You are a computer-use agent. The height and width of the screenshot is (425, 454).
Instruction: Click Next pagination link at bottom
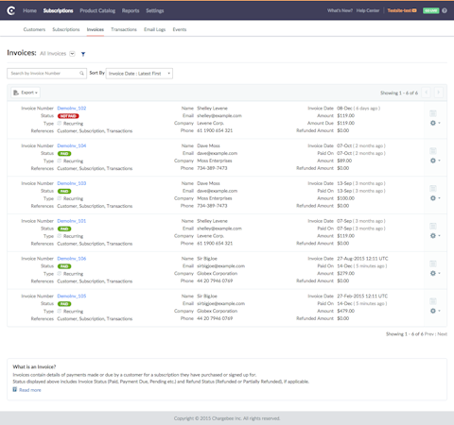[442, 334]
